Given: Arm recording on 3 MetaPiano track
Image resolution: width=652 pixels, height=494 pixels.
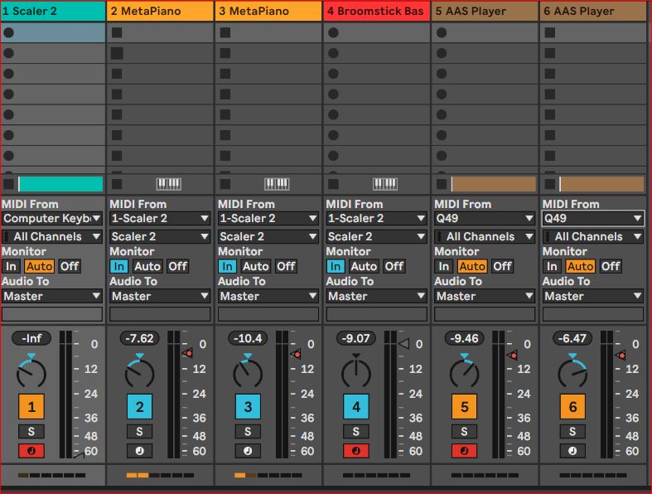Looking at the screenshot, I should click(248, 451).
